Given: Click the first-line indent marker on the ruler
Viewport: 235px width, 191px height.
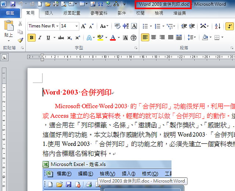Looking at the screenshot, I should pos(43,56).
